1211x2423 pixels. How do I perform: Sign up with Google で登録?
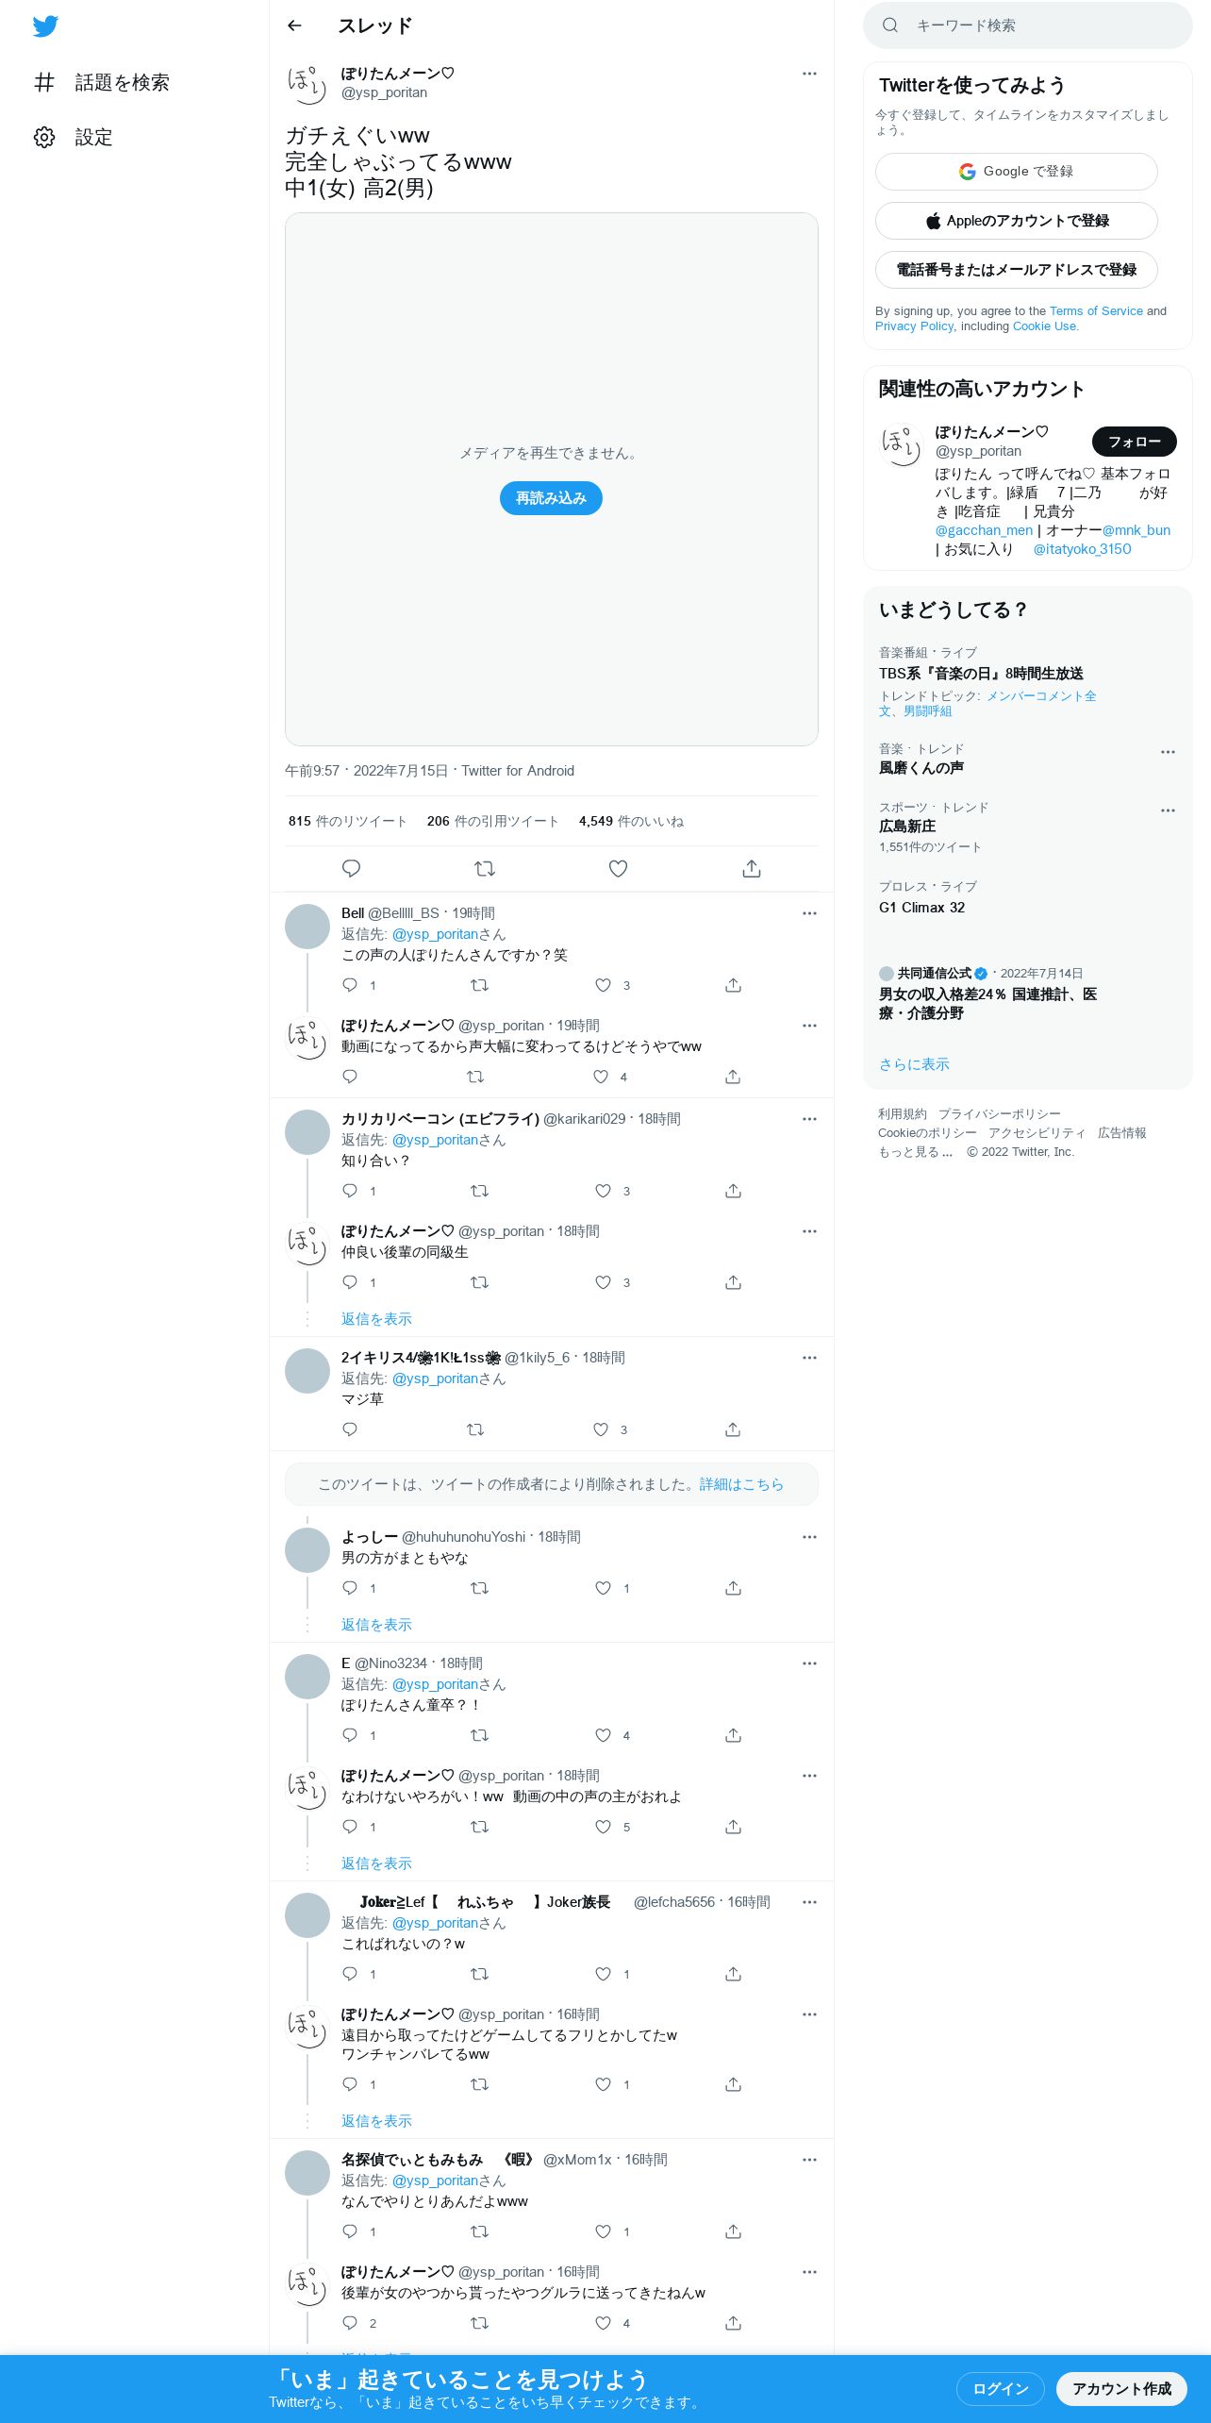click(1017, 172)
